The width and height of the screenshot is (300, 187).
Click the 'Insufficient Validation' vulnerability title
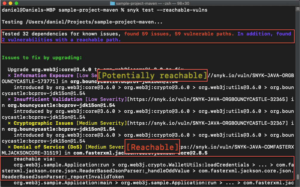48,99
